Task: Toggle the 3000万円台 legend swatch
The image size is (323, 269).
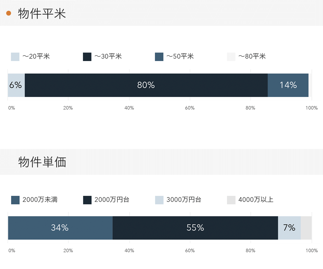Action: point(159,200)
